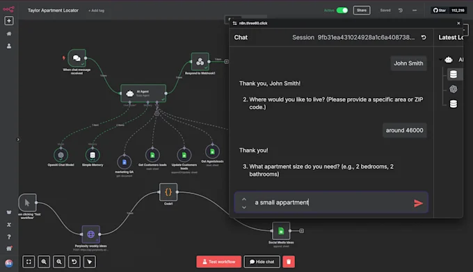Open the variables icon in sidebar

point(9,225)
